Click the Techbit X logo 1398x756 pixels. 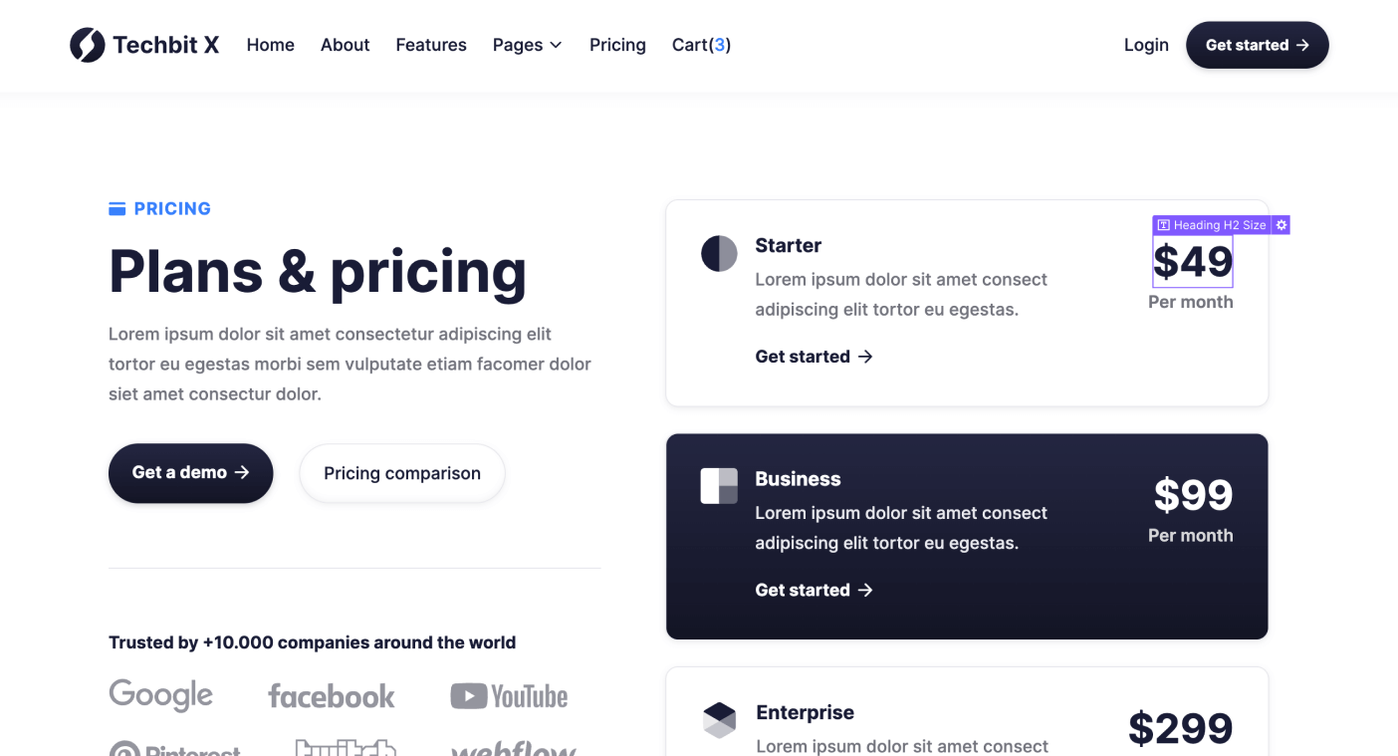143,44
